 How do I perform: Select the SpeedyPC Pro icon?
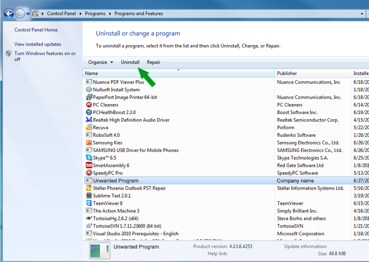pos(88,173)
